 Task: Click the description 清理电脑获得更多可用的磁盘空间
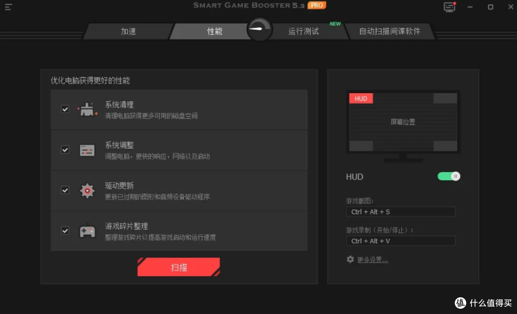151,116
